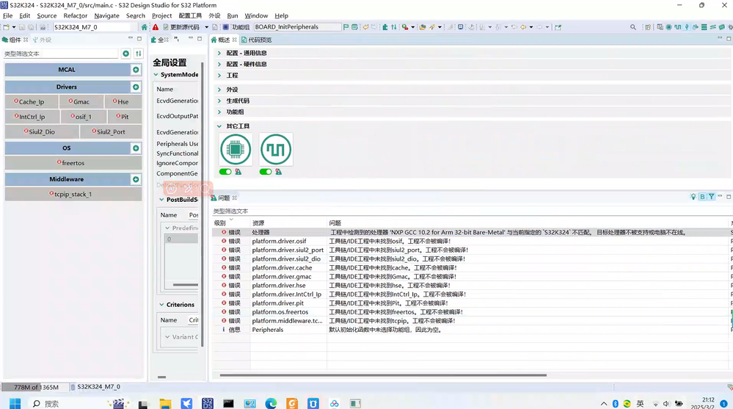Collapse the PostBuildS group
Screen dimensions: 733x409
(161, 199)
